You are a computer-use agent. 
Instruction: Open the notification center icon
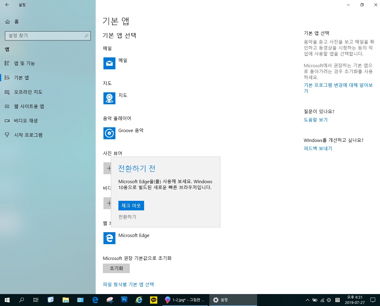[373, 300]
